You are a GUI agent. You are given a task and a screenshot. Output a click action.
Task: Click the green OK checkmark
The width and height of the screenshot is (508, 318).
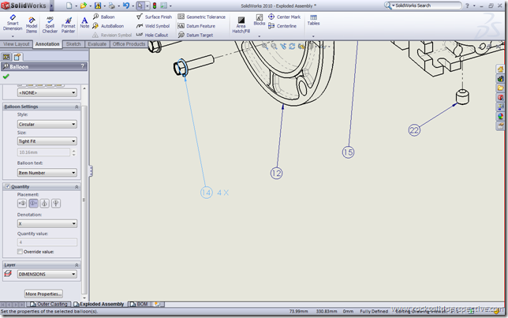point(6,77)
